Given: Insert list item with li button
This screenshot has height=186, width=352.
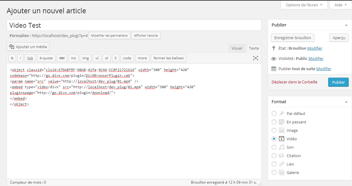Looking at the screenshot, I should coord(116,58).
